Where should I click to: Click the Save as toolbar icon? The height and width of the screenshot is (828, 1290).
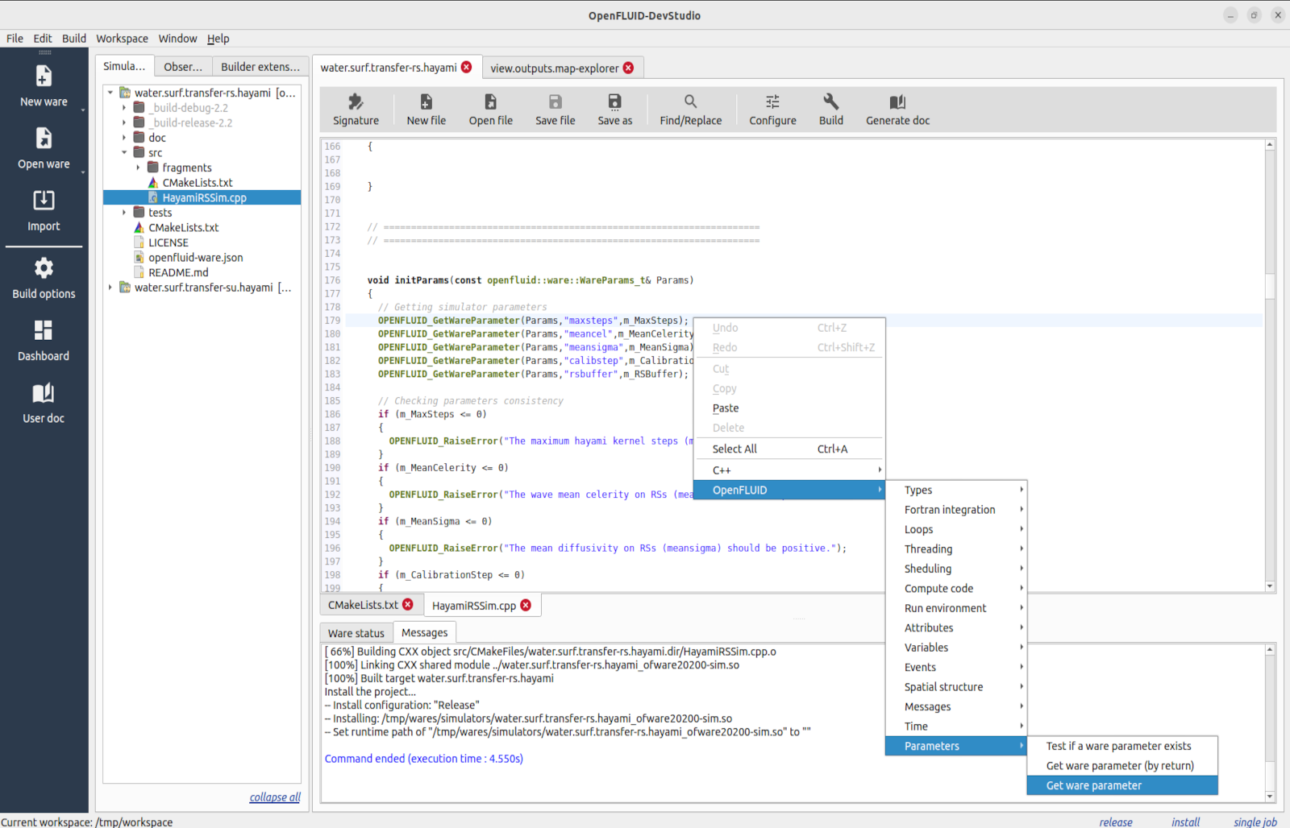click(614, 101)
